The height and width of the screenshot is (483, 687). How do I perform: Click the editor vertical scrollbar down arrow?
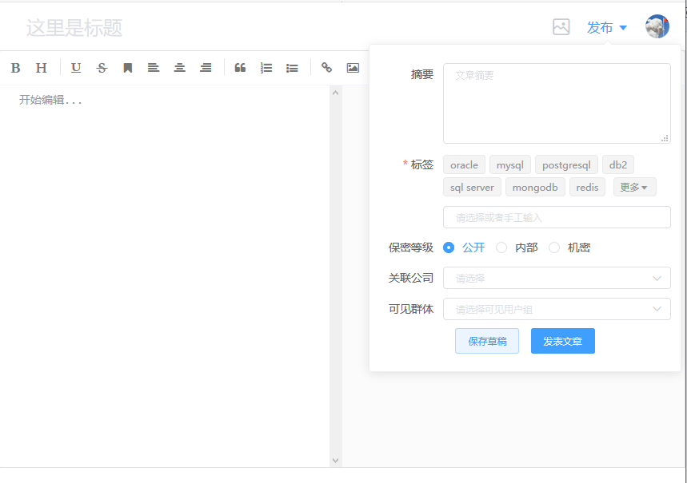pyautogui.click(x=336, y=461)
